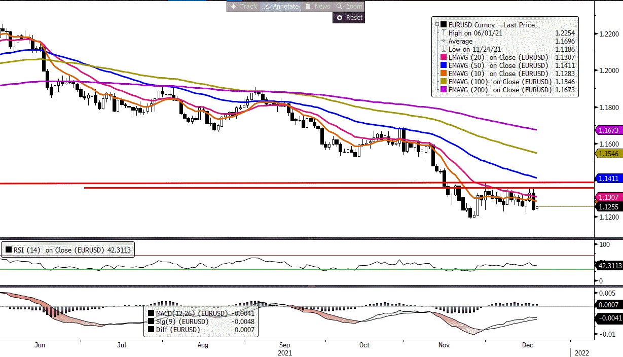Click the blue EMAVG (50) color swatch
The image size is (623, 357).
point(444,65)
